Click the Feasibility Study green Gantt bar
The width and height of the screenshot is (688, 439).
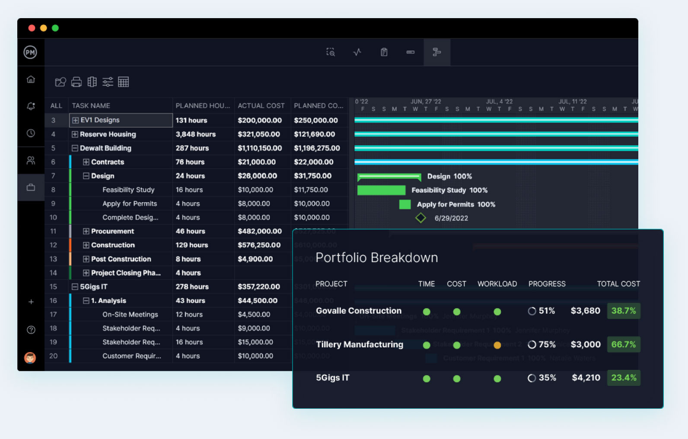[381, 190]
